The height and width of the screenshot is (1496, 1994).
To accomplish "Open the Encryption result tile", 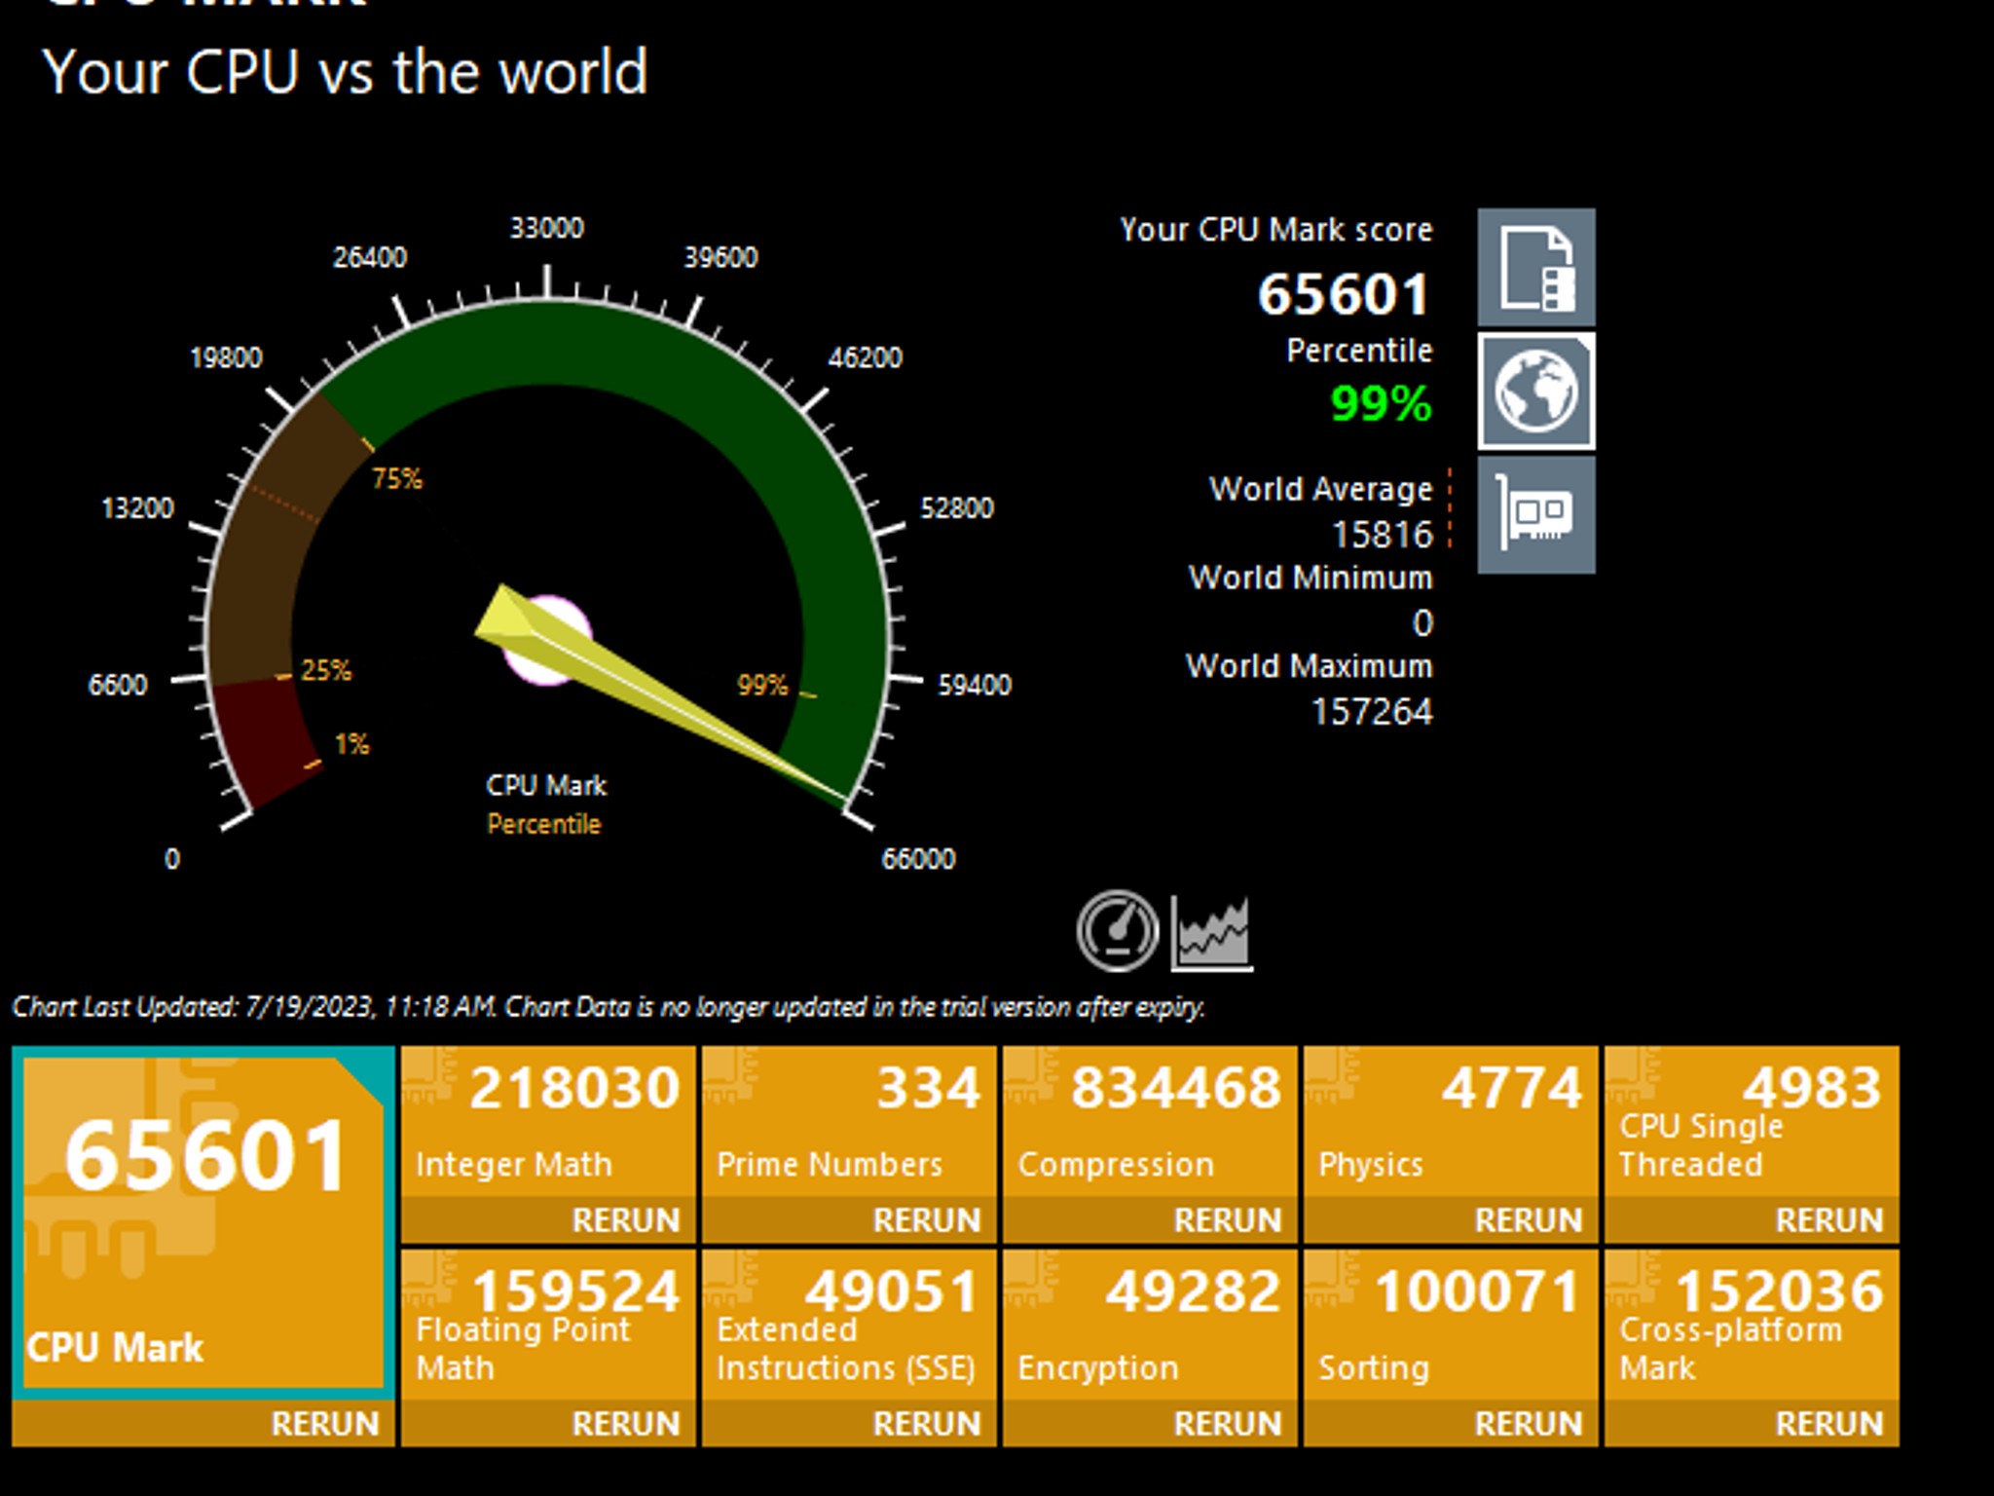I will click(x=1150, y=1326).
